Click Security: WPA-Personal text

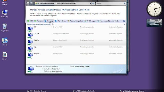click(x=61, y=33)
